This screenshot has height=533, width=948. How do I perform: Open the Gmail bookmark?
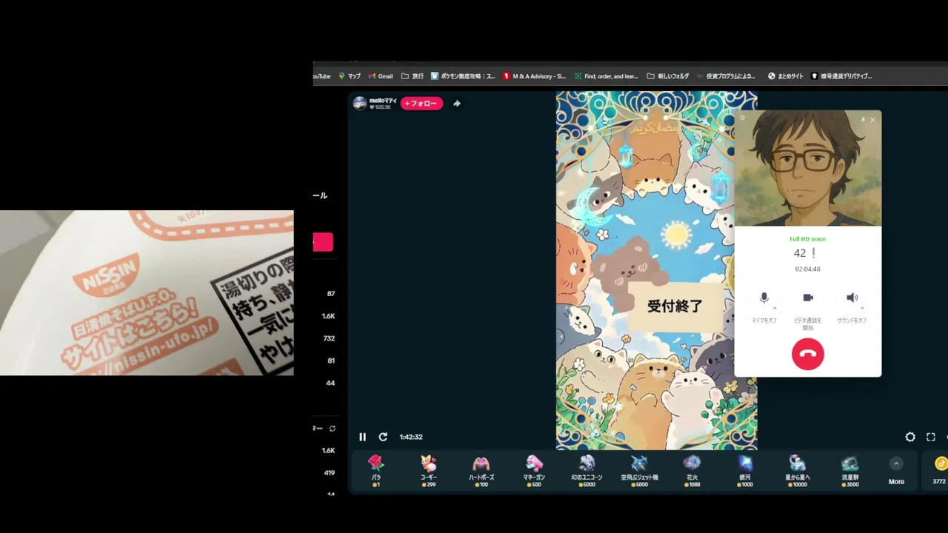click(381, 76)
